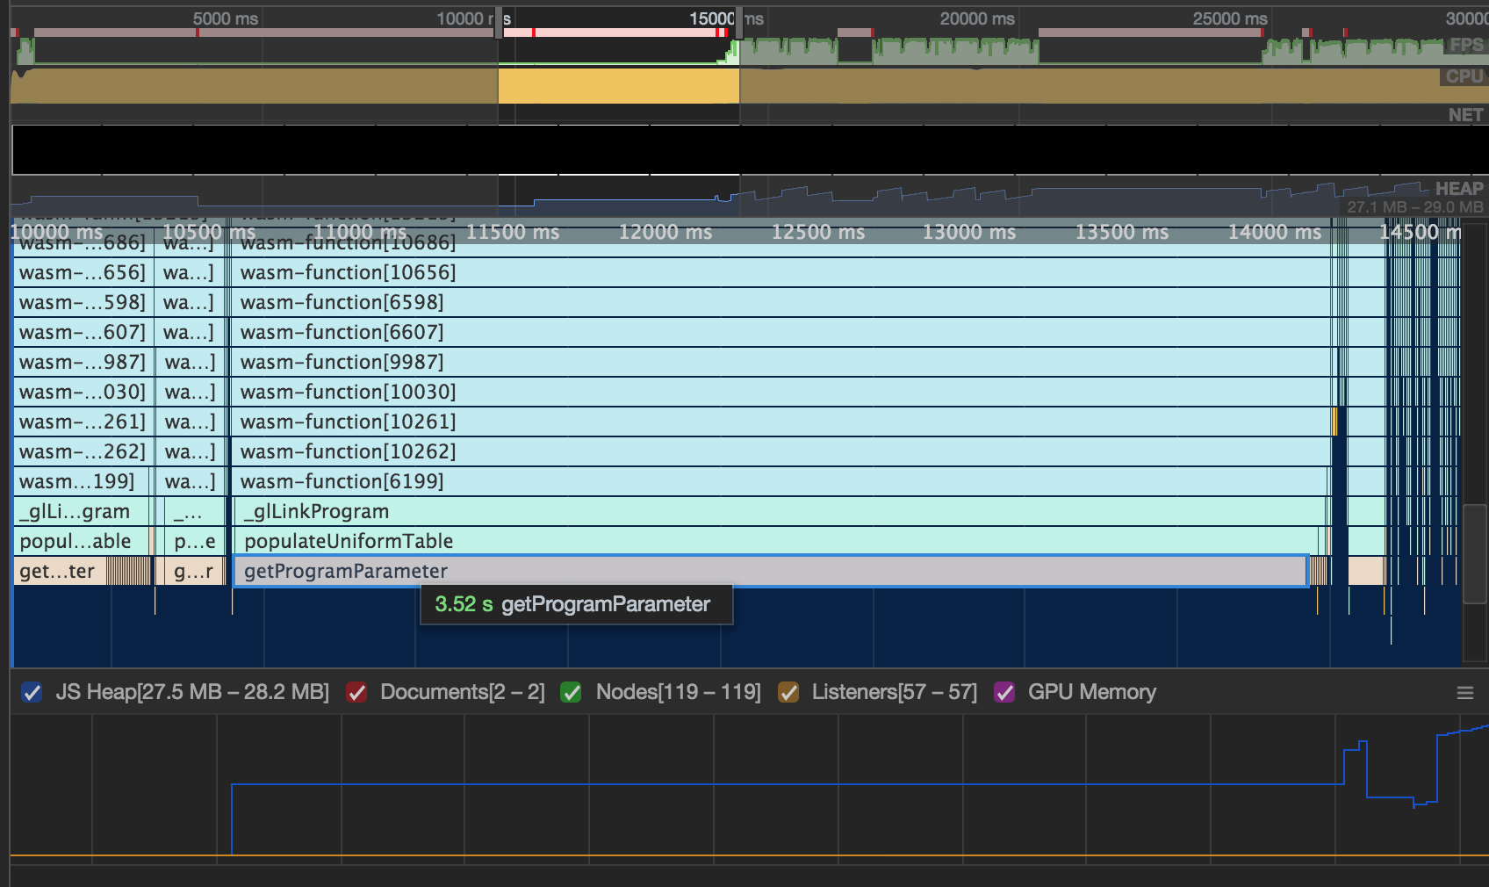Click the "27.1 MB – 29.0 MB" heap range
Screen dimensions: 1489x887
[x=1415, y=207]
